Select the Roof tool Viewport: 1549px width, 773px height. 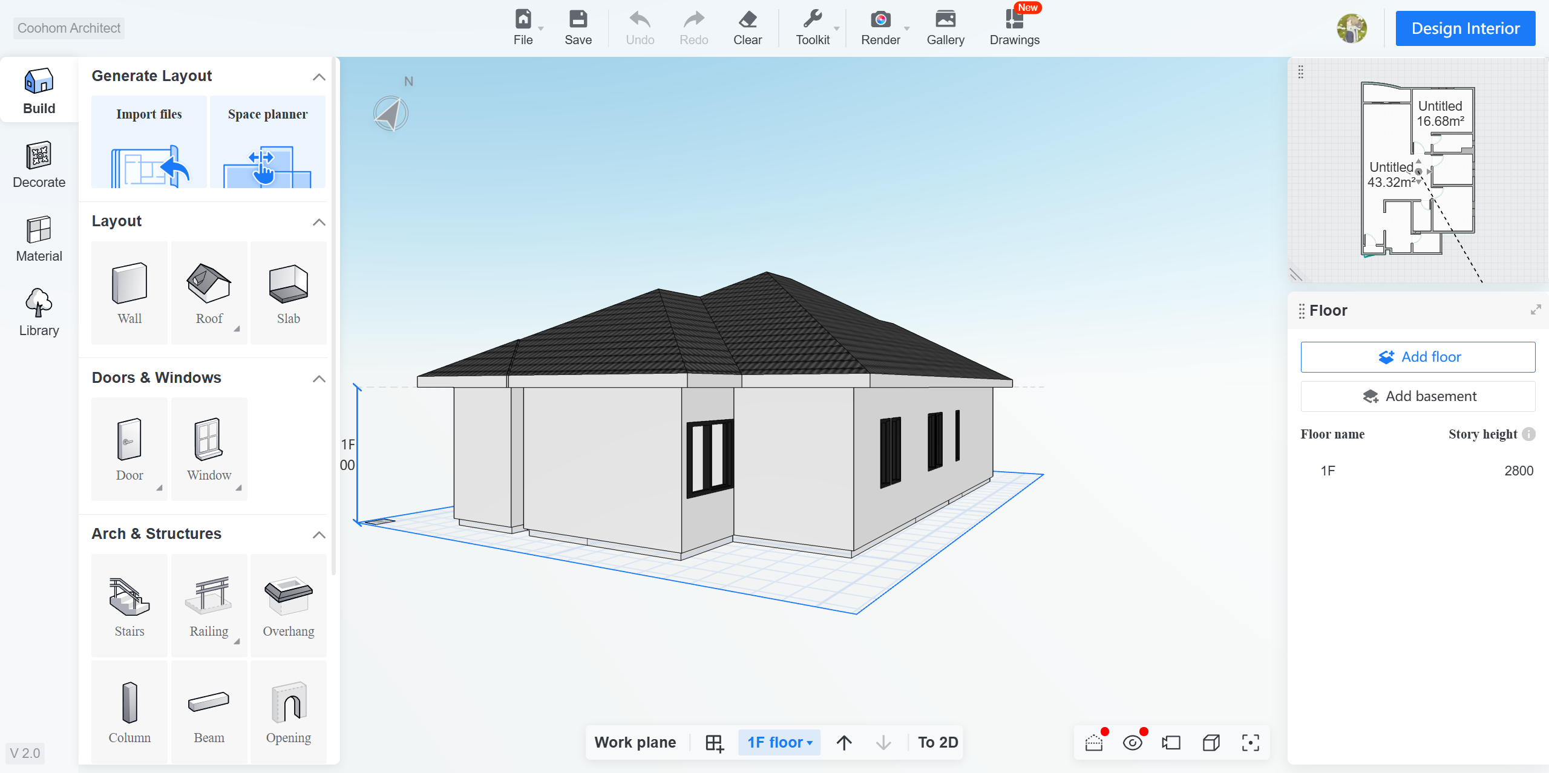point(209,293)
